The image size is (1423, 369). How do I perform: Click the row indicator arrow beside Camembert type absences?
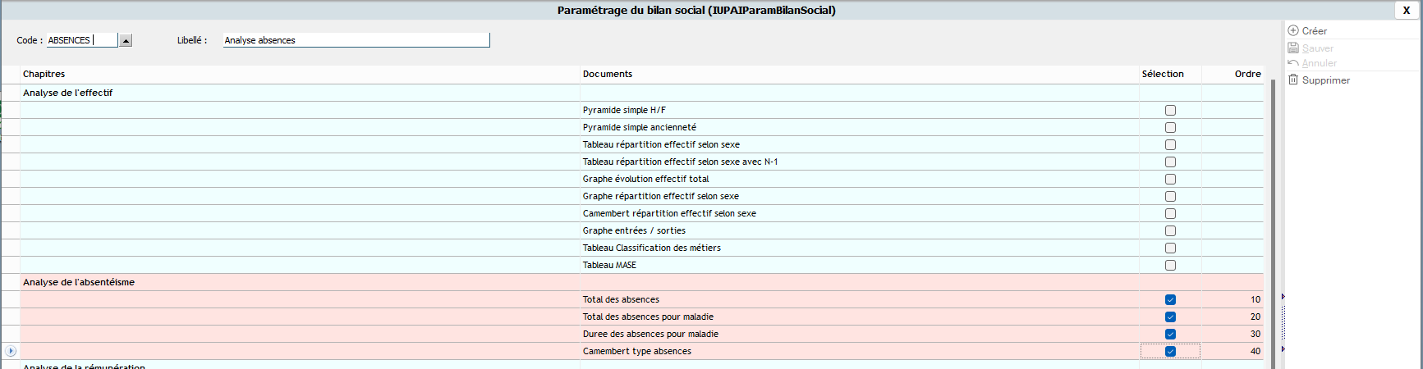tap(11, 351)
